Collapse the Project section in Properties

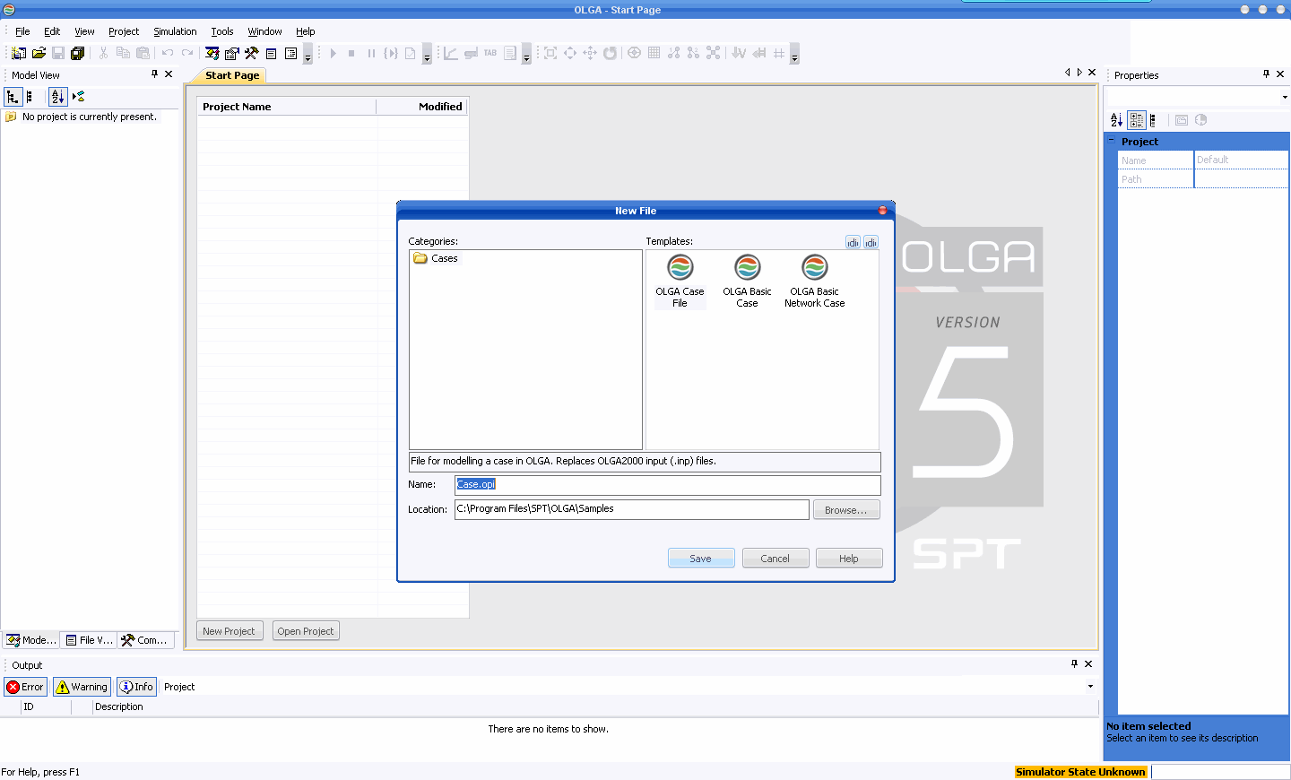[x=1111, y=141]
